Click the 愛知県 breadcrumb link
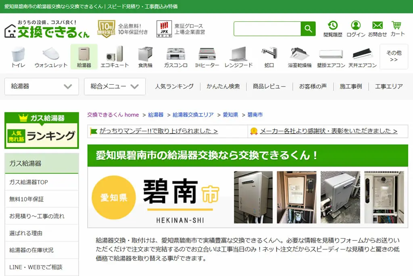The image size is (413, 276). click(230, 115)
